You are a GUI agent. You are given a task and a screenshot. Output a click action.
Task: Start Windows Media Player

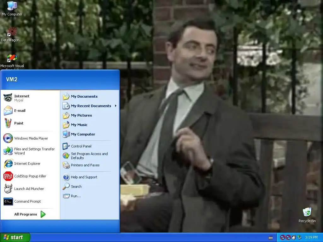pyautogui.click(x=30, y=138)
